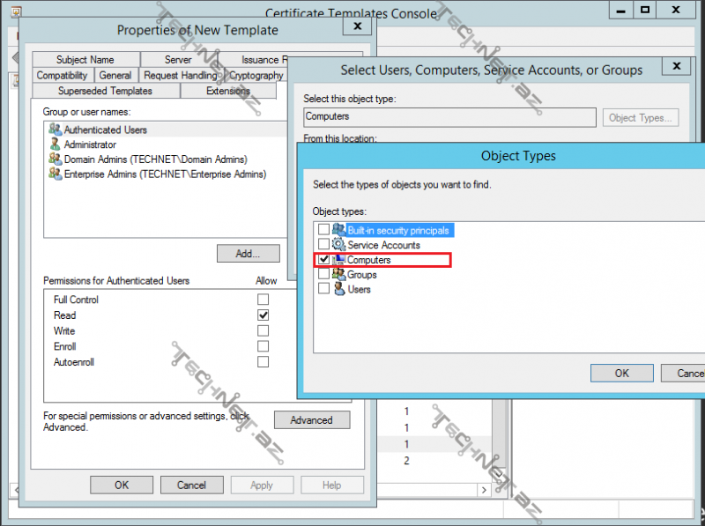The width and height of the screenshot is (705, 526).
Task: Select the Domain Admins group icon
Action: click(56, 159)
